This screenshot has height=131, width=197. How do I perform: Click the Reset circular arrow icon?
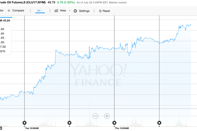100,11
